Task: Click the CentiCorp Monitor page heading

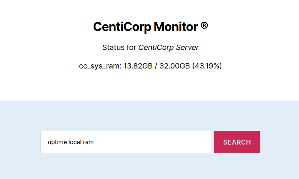Action: coord(150,26)
